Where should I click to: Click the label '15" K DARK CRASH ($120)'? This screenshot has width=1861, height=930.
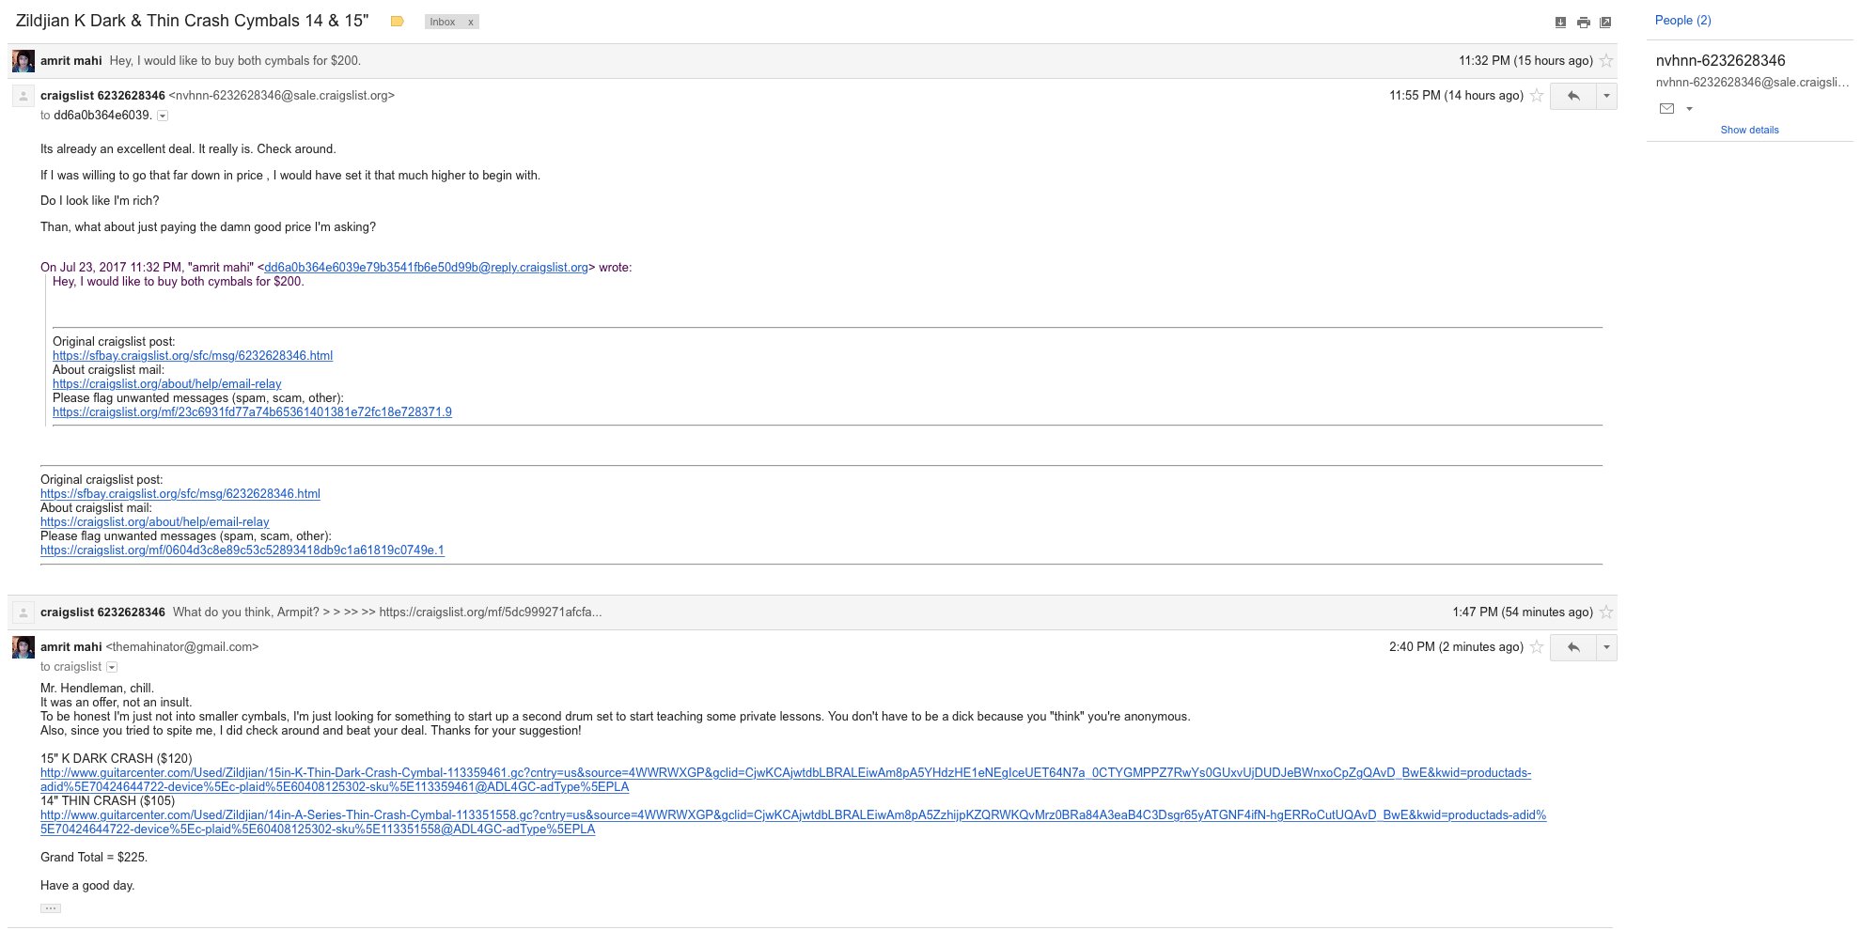[x=117, y=759]
